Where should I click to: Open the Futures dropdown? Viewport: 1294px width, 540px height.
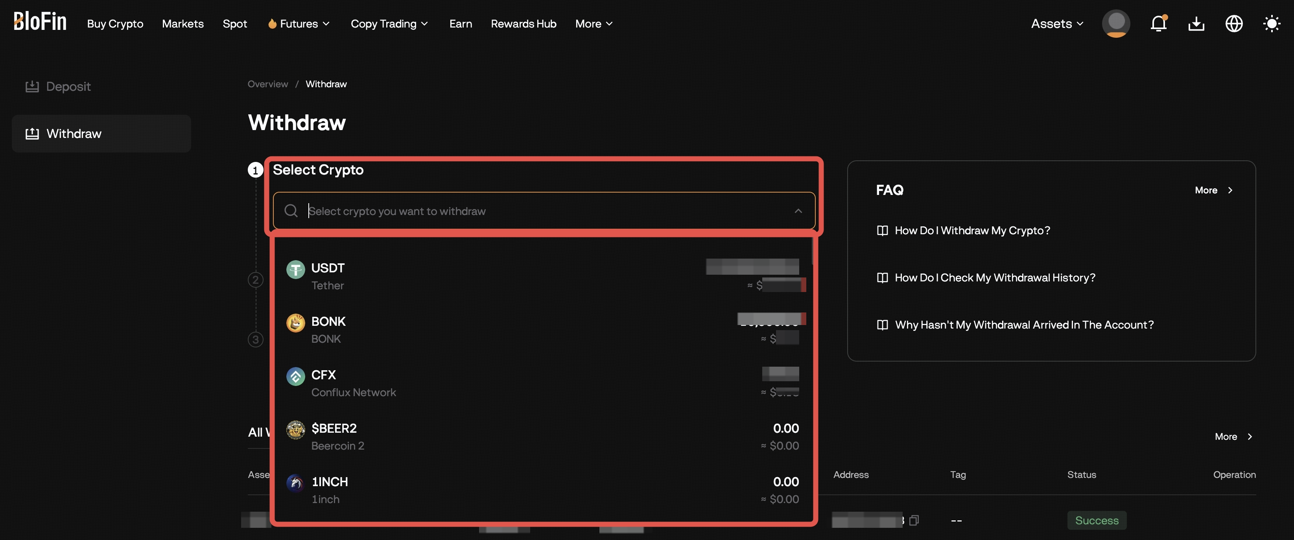click(x=297, y=23)
